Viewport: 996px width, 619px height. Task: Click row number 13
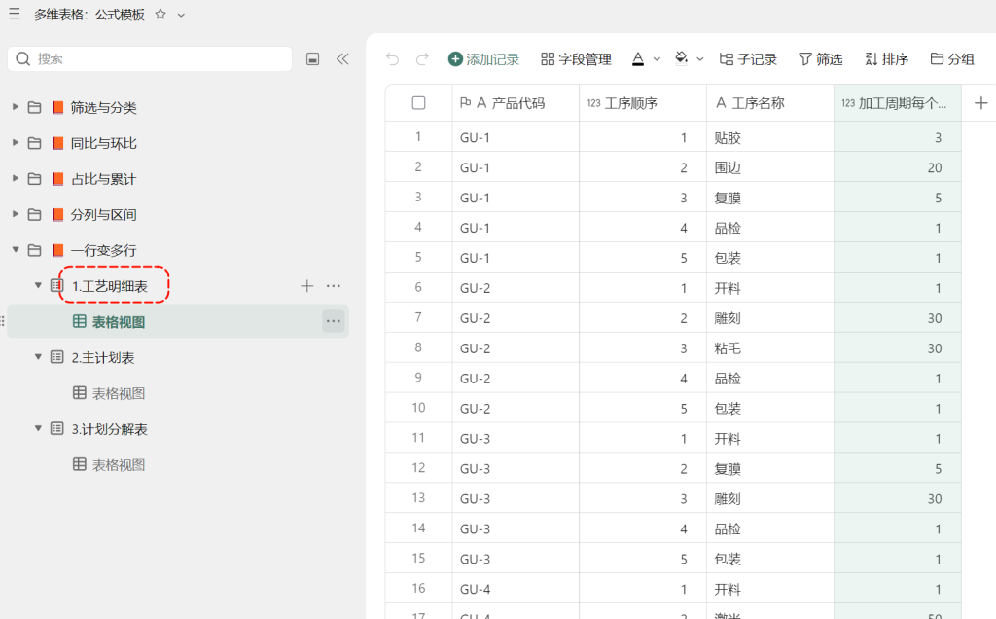coord(418,497)
